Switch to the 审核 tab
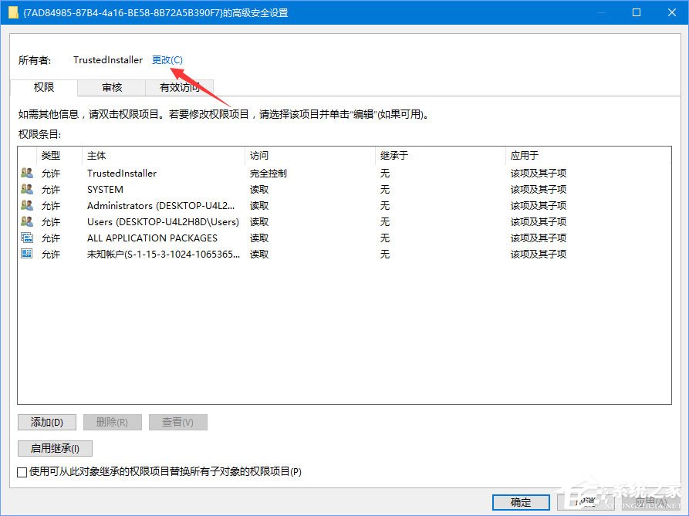Image resolution: width=689 pixels, height=516 pixels. pos(110,87)
